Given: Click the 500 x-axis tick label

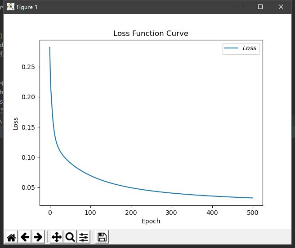Looking at the screenshot, I should tap(253, 213).
